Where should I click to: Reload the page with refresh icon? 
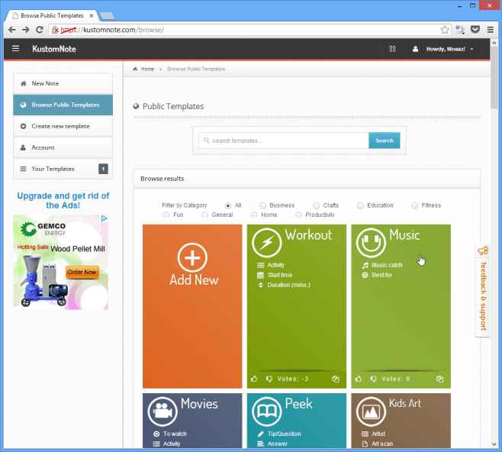(x=40, y=30)
